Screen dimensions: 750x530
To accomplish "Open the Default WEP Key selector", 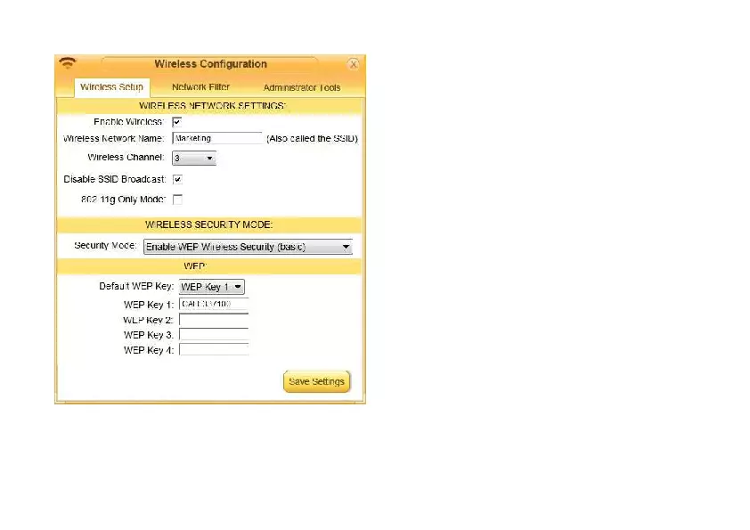I will (x=211, y=287).
